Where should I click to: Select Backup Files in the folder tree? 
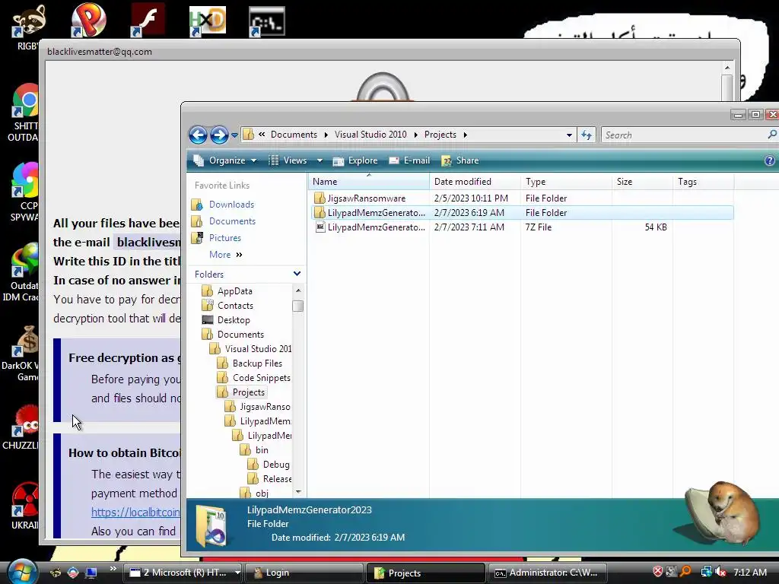pyautogui.click(x=257, y=363)
